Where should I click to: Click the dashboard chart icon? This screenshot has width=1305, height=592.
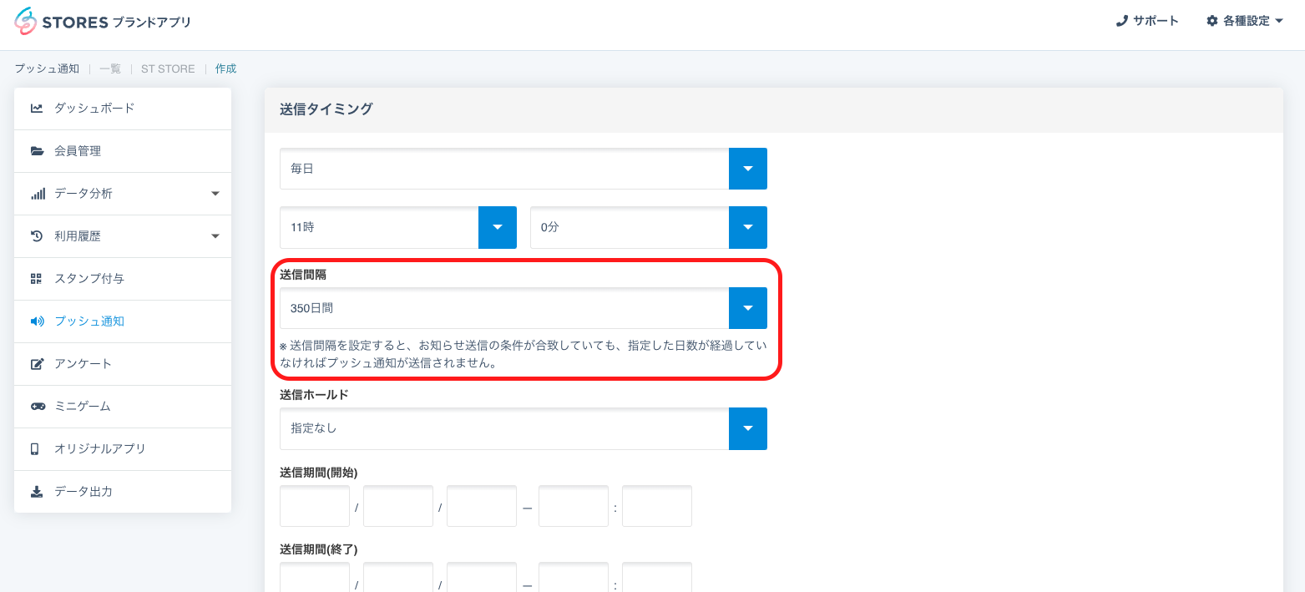point(37,109)
